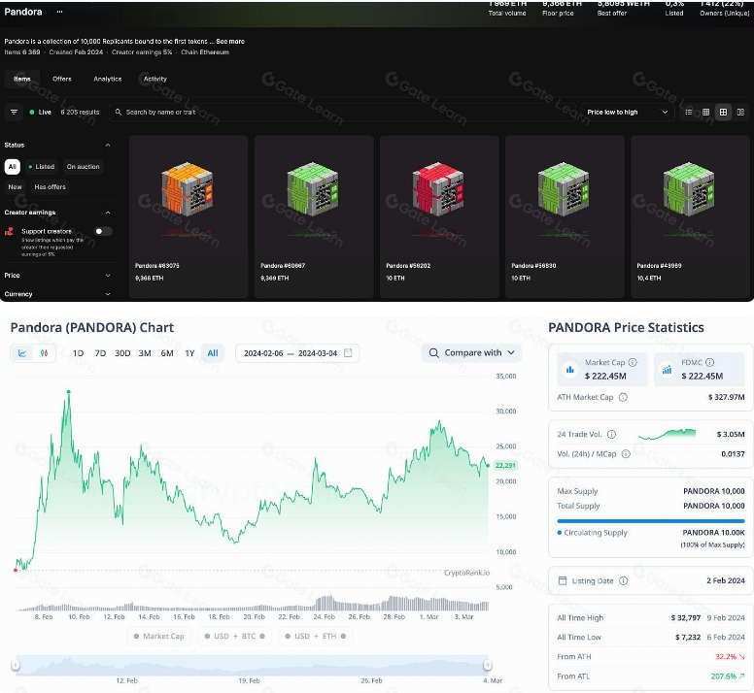Toggle Market Cap chart series

159,636
